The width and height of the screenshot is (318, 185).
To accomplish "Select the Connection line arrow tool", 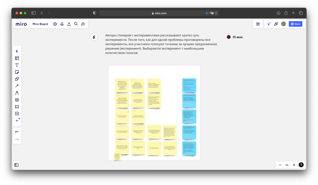I will click(17, 86).
